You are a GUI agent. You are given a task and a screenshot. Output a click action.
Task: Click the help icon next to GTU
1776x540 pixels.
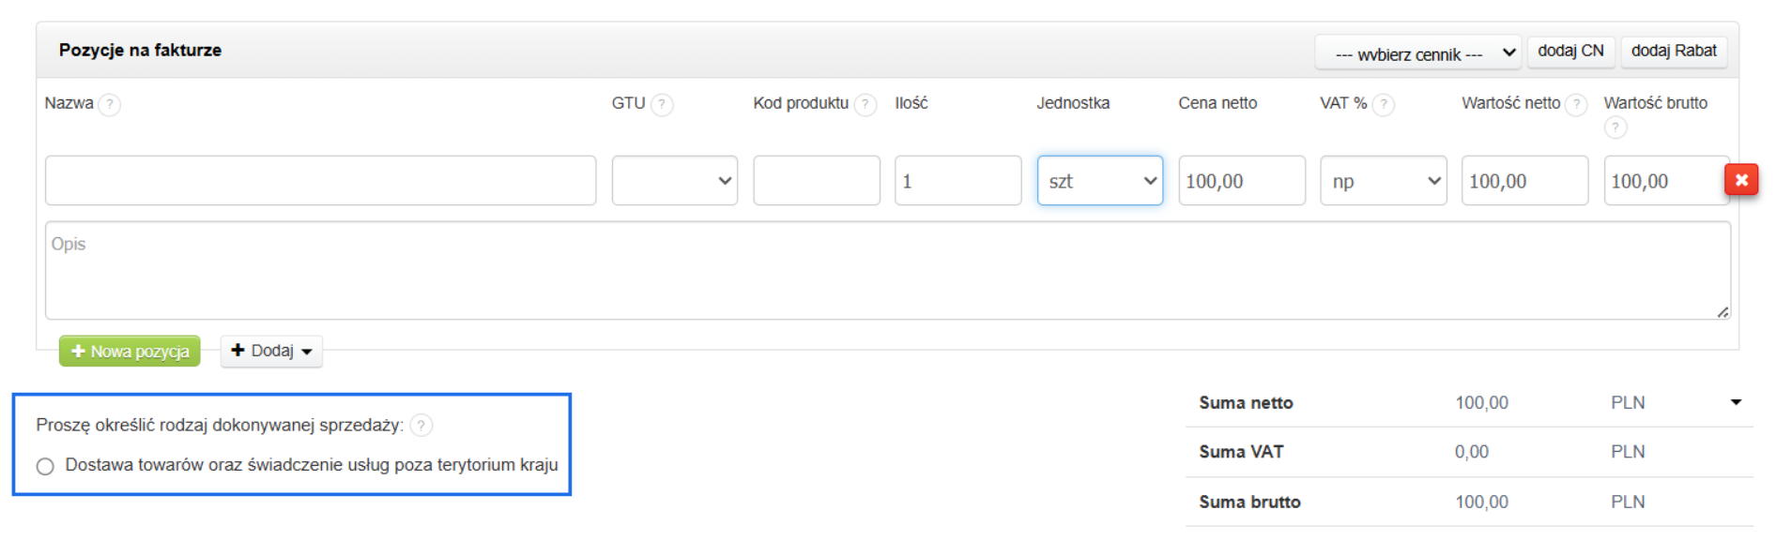click(662, 104)
